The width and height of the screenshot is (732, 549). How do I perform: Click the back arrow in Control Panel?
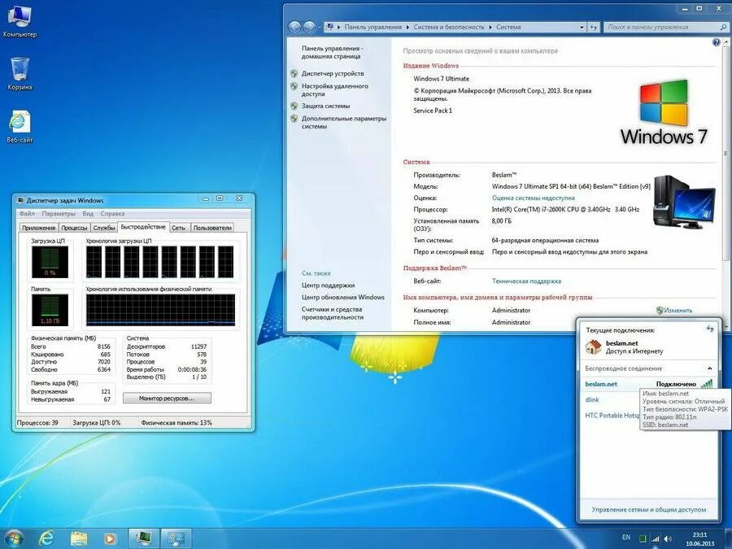pos(294,27)
